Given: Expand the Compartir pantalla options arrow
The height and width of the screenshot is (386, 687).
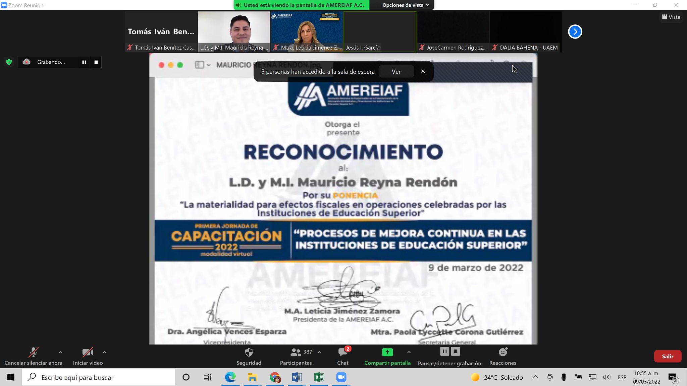Looking at the screenshot, I should (409, 352).
